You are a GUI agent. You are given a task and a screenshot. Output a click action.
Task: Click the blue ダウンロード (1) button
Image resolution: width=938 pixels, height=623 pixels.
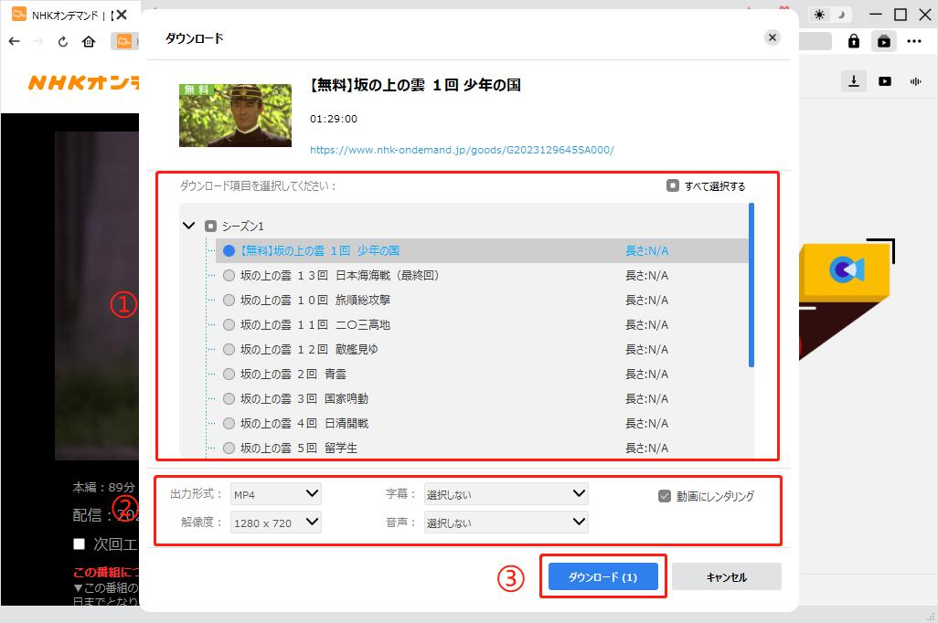point(602,577)
